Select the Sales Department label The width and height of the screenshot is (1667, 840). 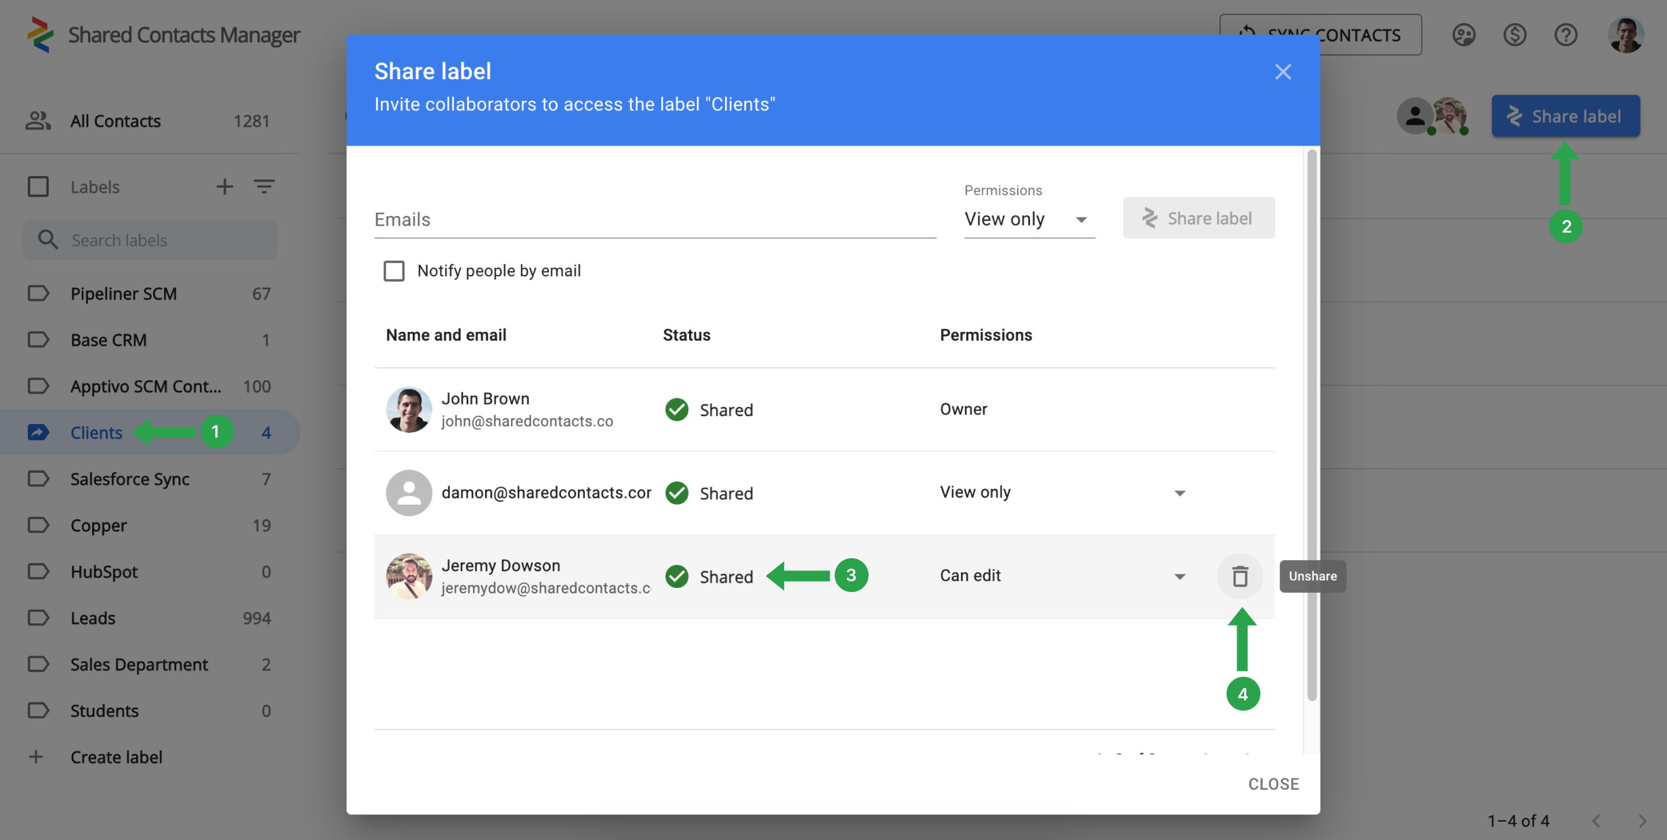click(x=149, y=664)
